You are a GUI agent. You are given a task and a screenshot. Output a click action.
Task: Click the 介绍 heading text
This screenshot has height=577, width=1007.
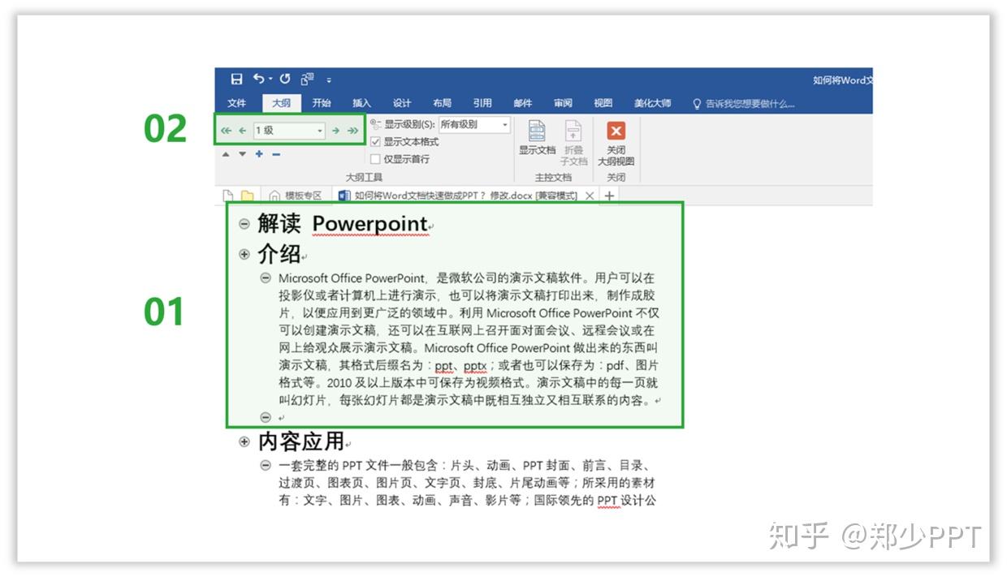(x=279, y=254)
